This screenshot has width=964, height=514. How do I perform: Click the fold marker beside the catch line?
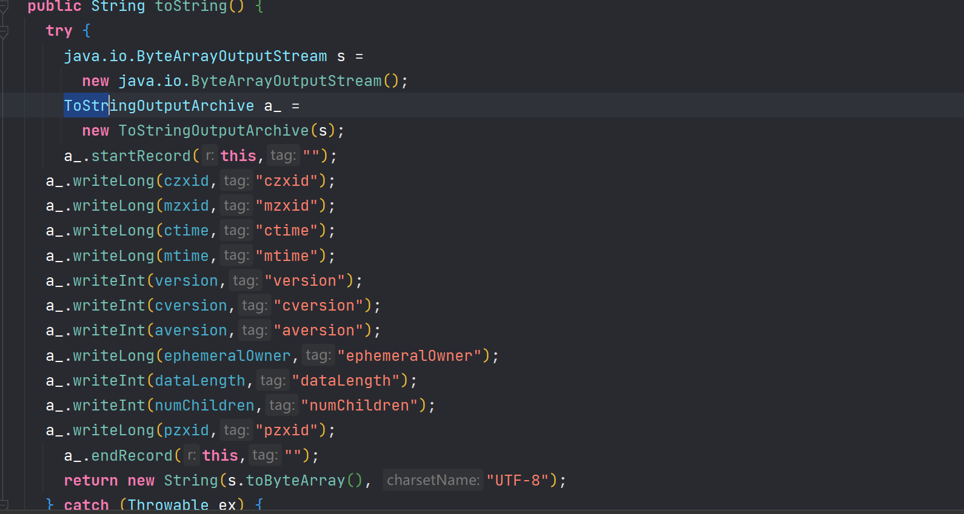[4, 505]
